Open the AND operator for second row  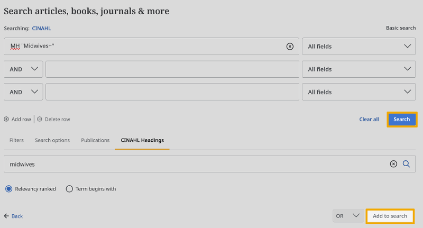(23, 69)
